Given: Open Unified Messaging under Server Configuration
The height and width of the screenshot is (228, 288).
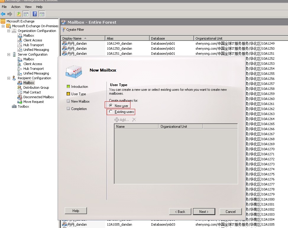Looking at the screenshot, I should (x=36, y=73).
